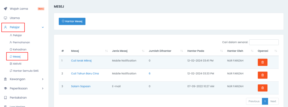The width and height of the screenshot is (288, 107).
Task: Click the Hantar Mesej button
Action: click(x=72, y=21)
